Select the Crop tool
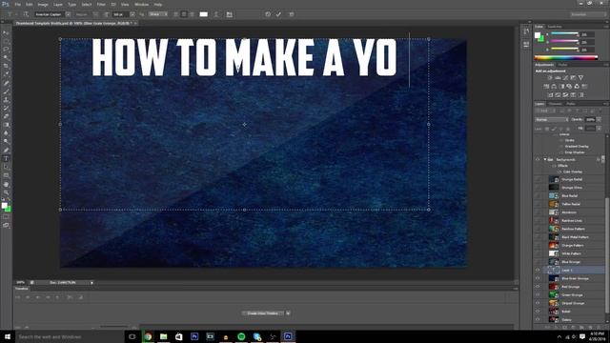The height and width of the screenshot is (343, 610). pos(6,66)
